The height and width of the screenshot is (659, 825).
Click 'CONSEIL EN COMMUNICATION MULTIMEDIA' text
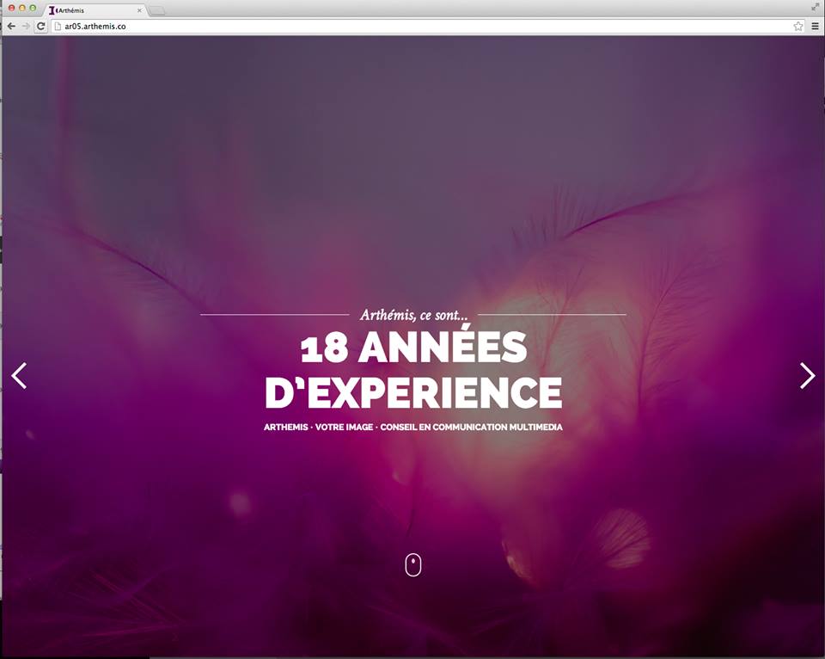472,427
